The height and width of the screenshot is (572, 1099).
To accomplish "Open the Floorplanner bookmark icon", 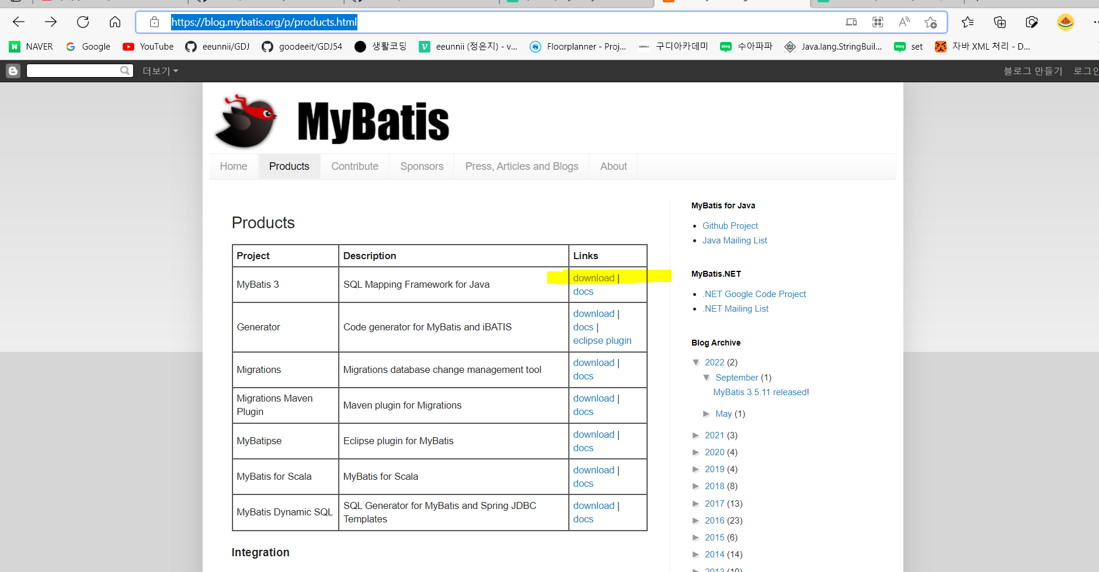I will tap(535, 46).
